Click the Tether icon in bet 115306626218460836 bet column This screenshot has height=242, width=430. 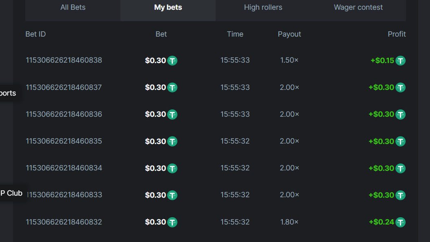pos(172,114)
